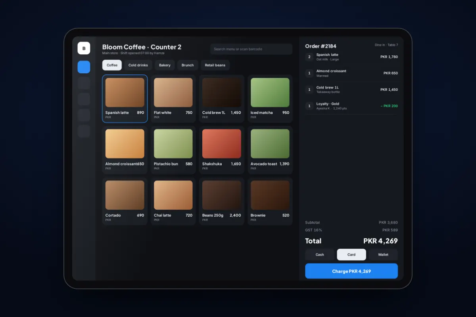
Task: Select the Iced matcha product card
Action: [270, 99]
